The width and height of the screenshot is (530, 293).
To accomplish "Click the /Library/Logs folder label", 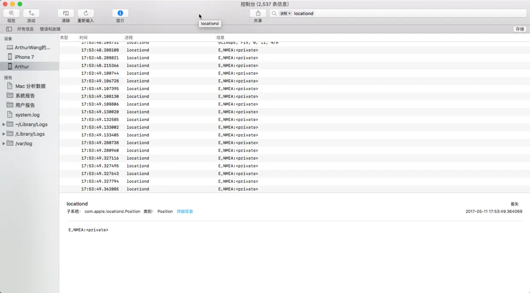I will (30, 134).
